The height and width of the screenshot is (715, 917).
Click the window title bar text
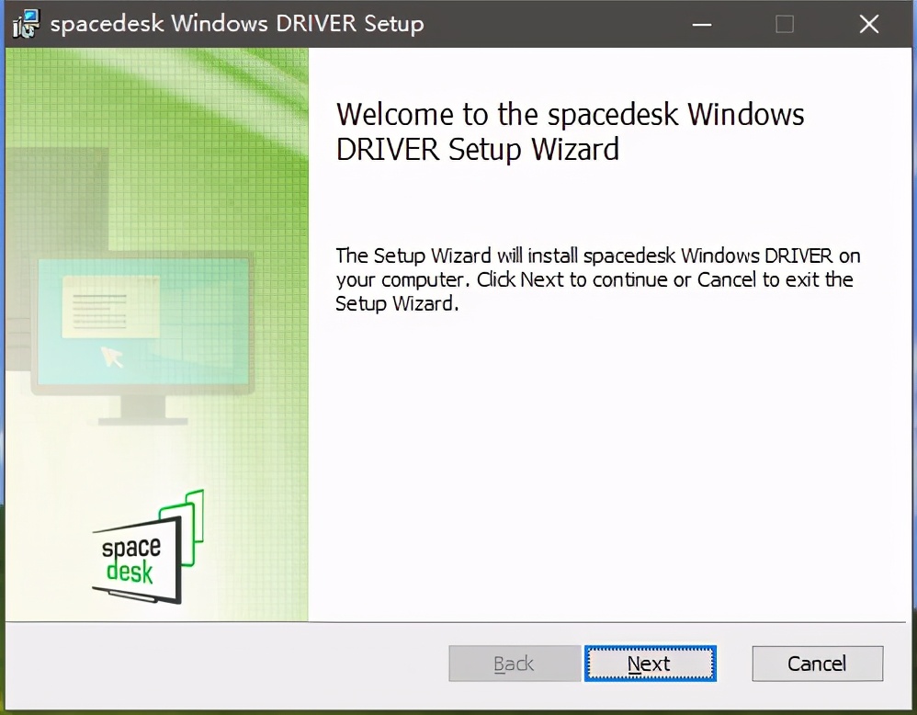pos(237,24)
